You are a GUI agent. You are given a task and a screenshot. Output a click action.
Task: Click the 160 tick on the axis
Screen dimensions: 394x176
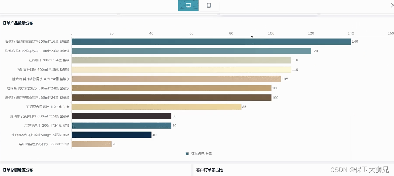391,33
